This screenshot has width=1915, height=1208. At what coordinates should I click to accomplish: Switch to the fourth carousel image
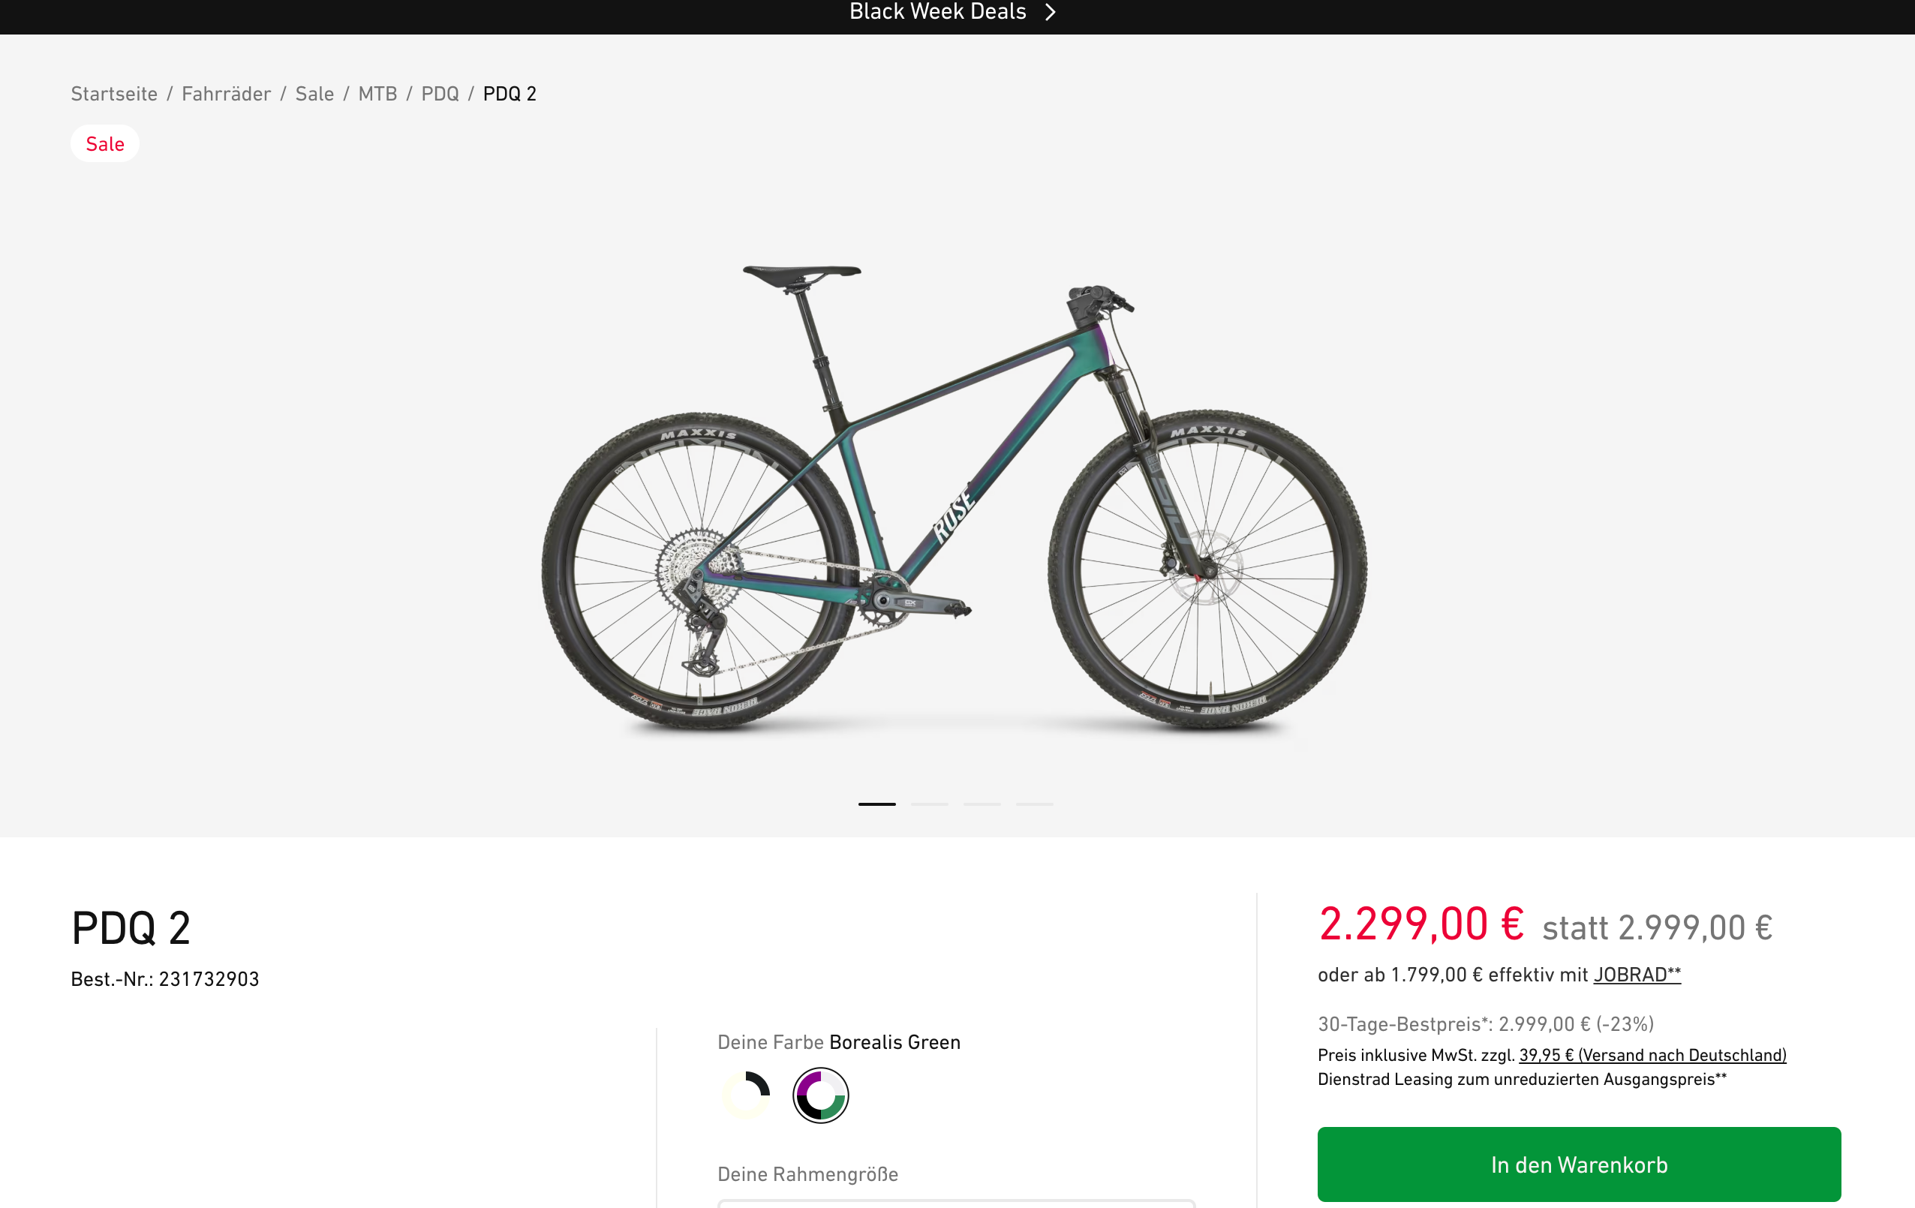pyautogui.click(x=1034, y=804)
